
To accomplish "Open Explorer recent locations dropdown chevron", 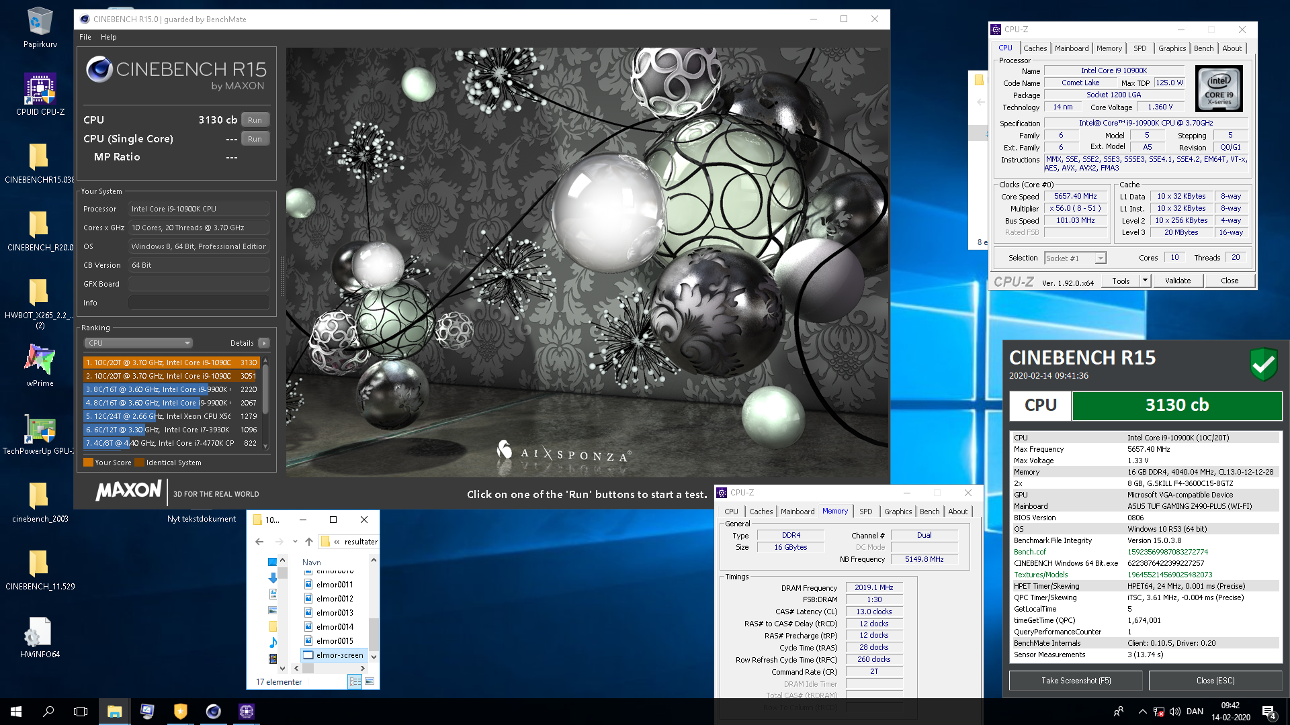I will click(x=295, y=542).
